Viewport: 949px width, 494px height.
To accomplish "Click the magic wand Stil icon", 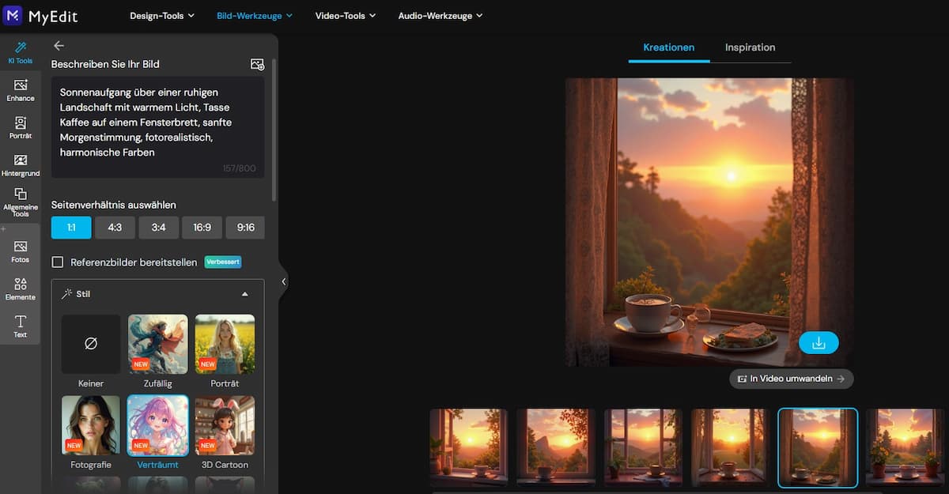I will 67,293.
